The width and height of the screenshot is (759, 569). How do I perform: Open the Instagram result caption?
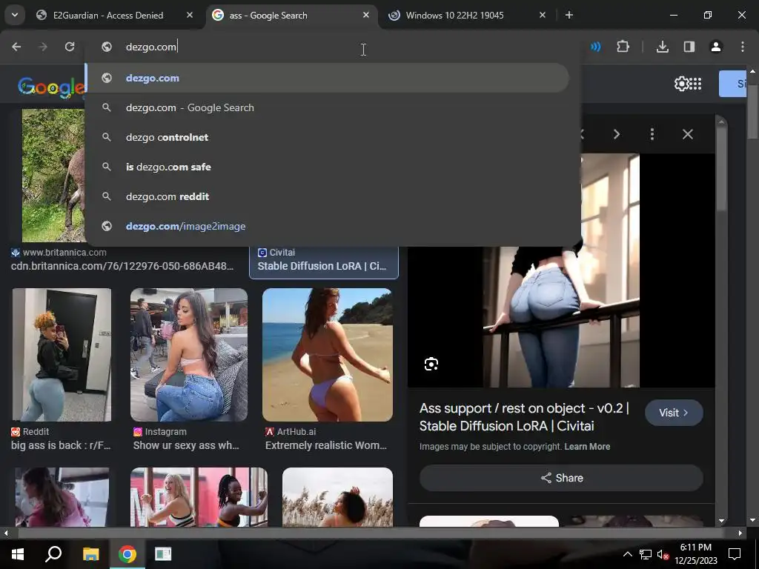pos(186,445)
